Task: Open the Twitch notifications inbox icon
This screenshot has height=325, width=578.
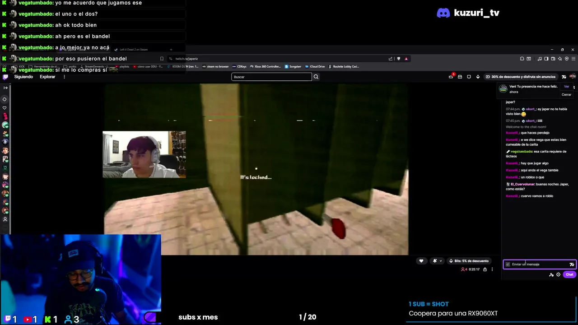Action: pos(460,77)
